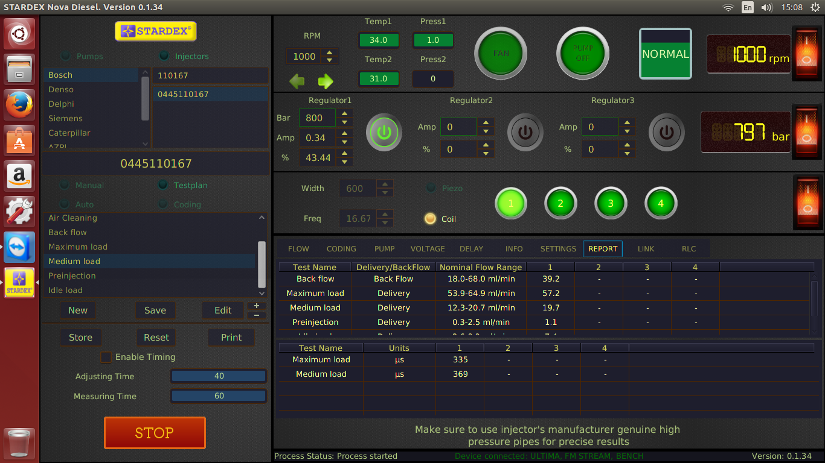Toggle Regulator1 power button
This screenshot has height=463, width=825.
[x=384, y=132]
